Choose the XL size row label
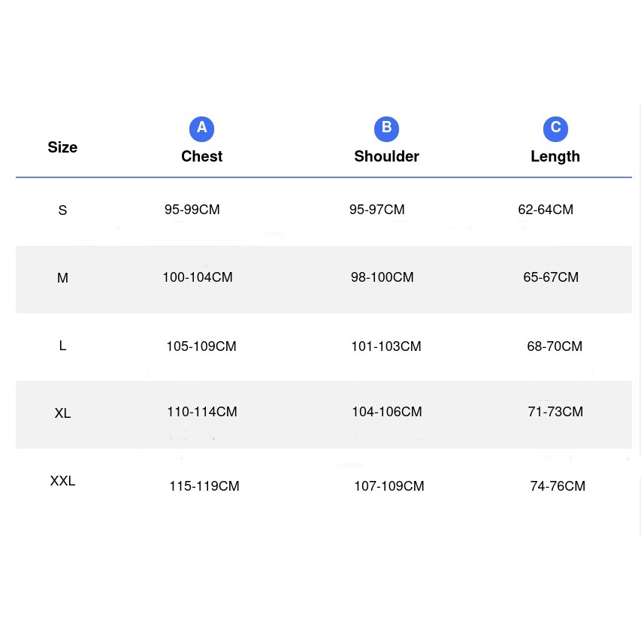Image resolution: width=641 pixels, height=641 pixels. (62, 413)
